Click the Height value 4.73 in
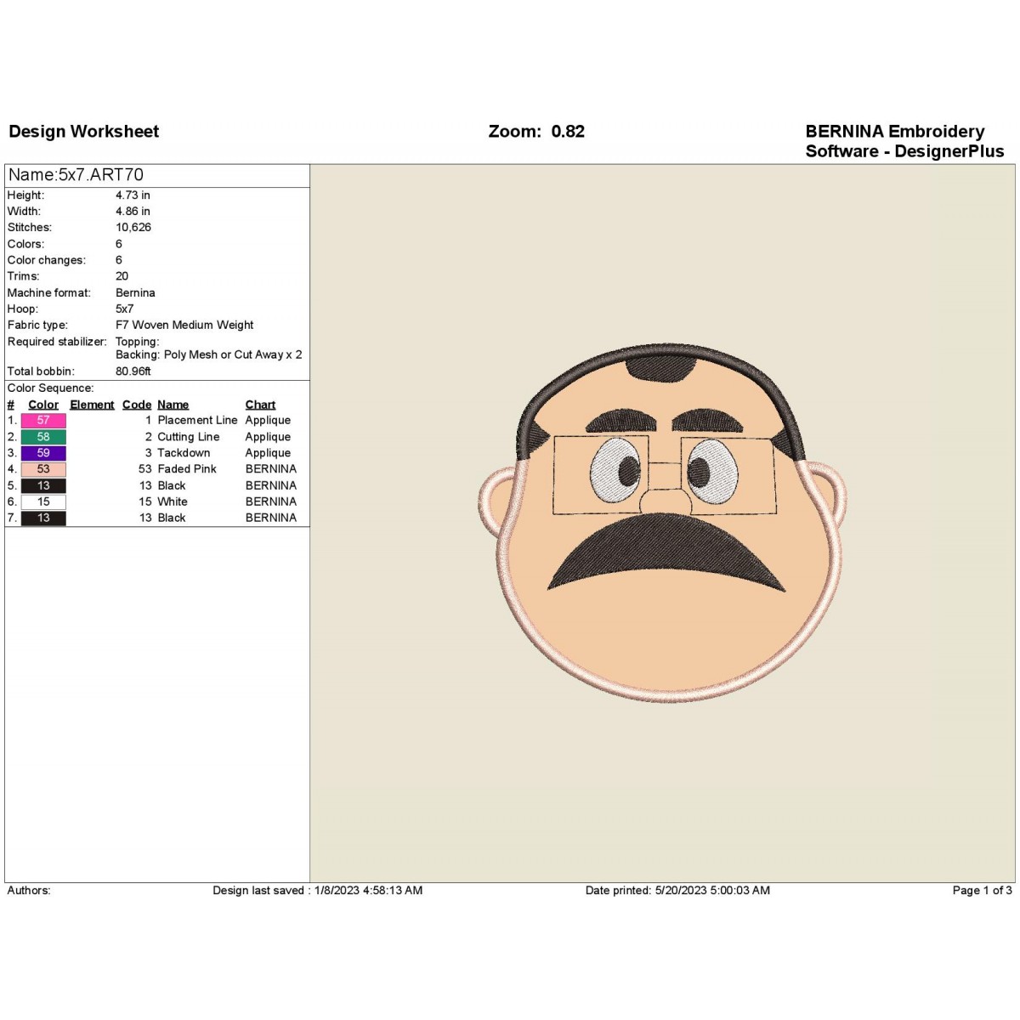Image resolution: width=1020 pixels, height=1020 pixels. pos(133,195)
